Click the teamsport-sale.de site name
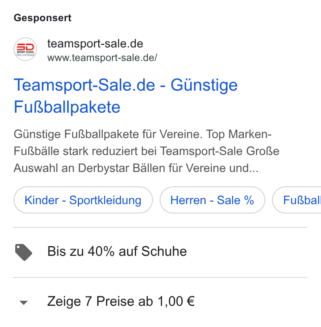This screenshot has height=327, width=321. pos(95,44)
